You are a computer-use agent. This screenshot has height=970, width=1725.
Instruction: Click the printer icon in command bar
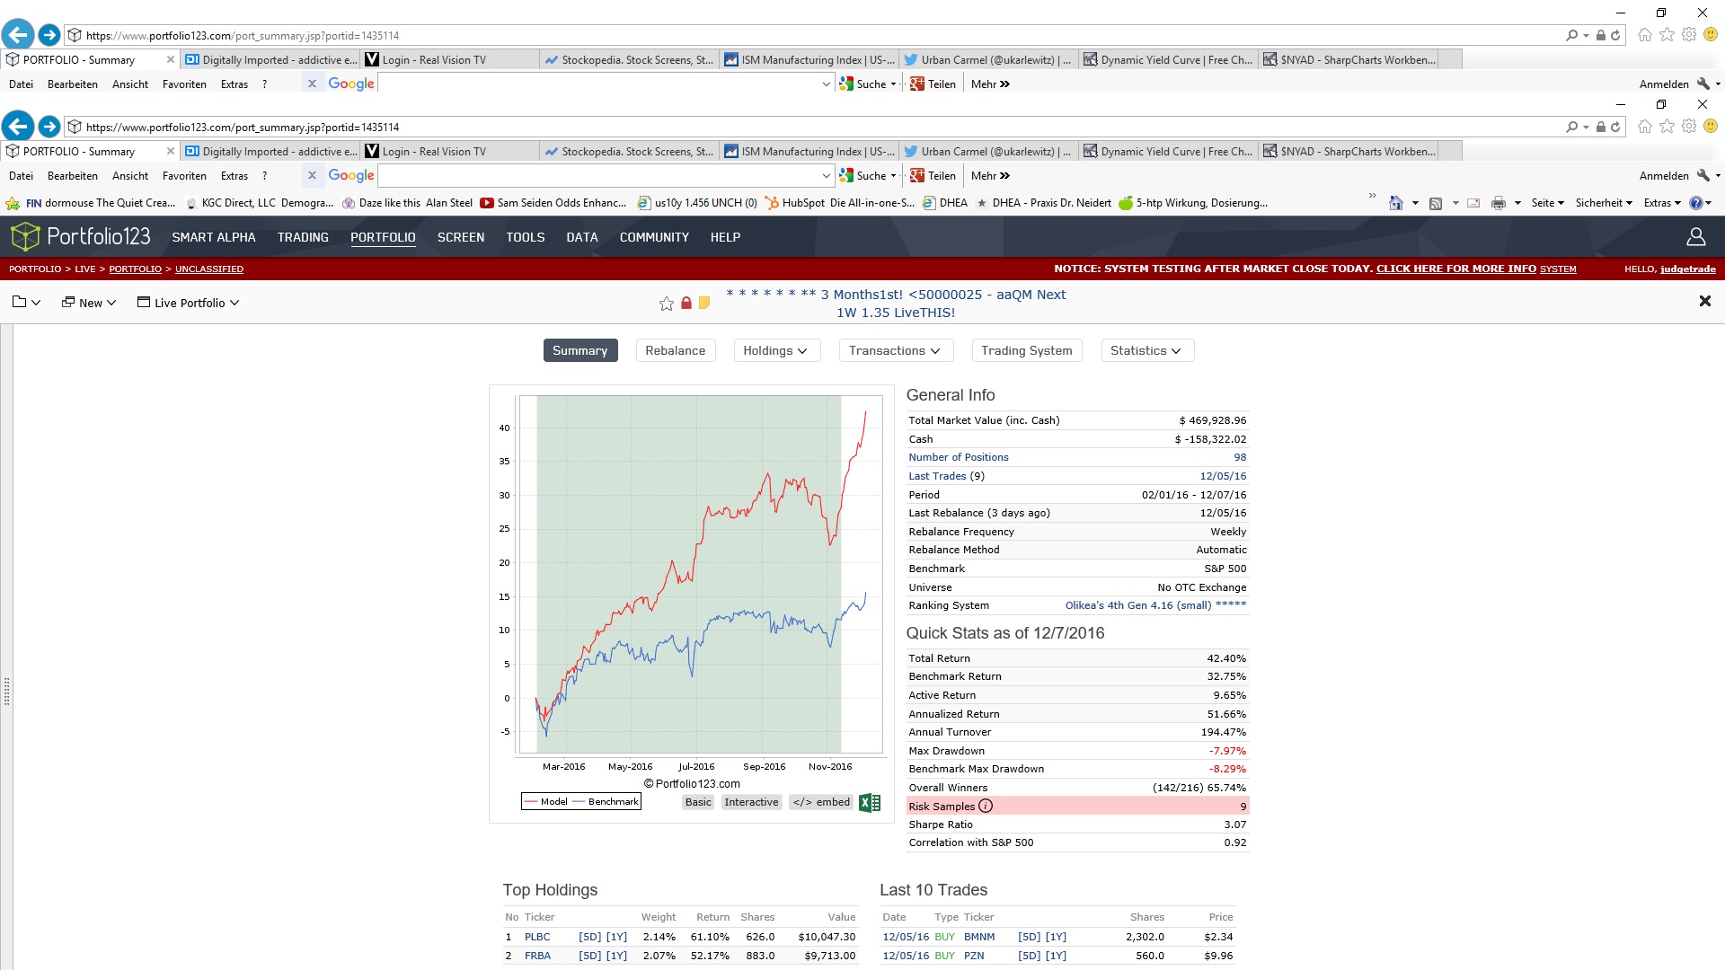pos(1499,203)
